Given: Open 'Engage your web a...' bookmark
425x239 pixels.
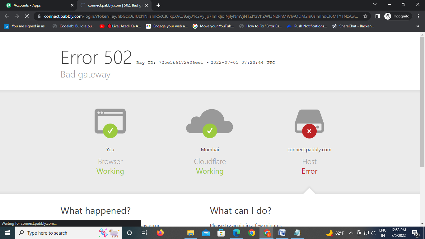Looking at the screenshot, I should [167, 26].
